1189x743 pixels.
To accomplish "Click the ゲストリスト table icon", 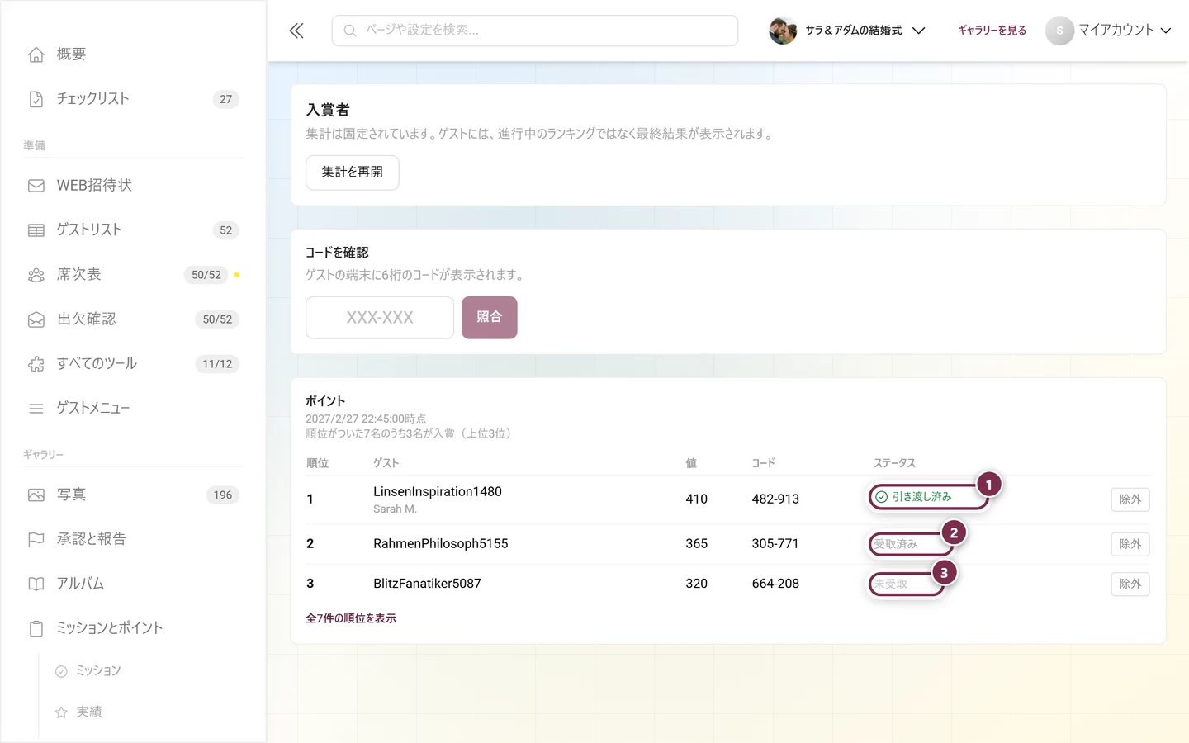I will click(x=36, y=230).
